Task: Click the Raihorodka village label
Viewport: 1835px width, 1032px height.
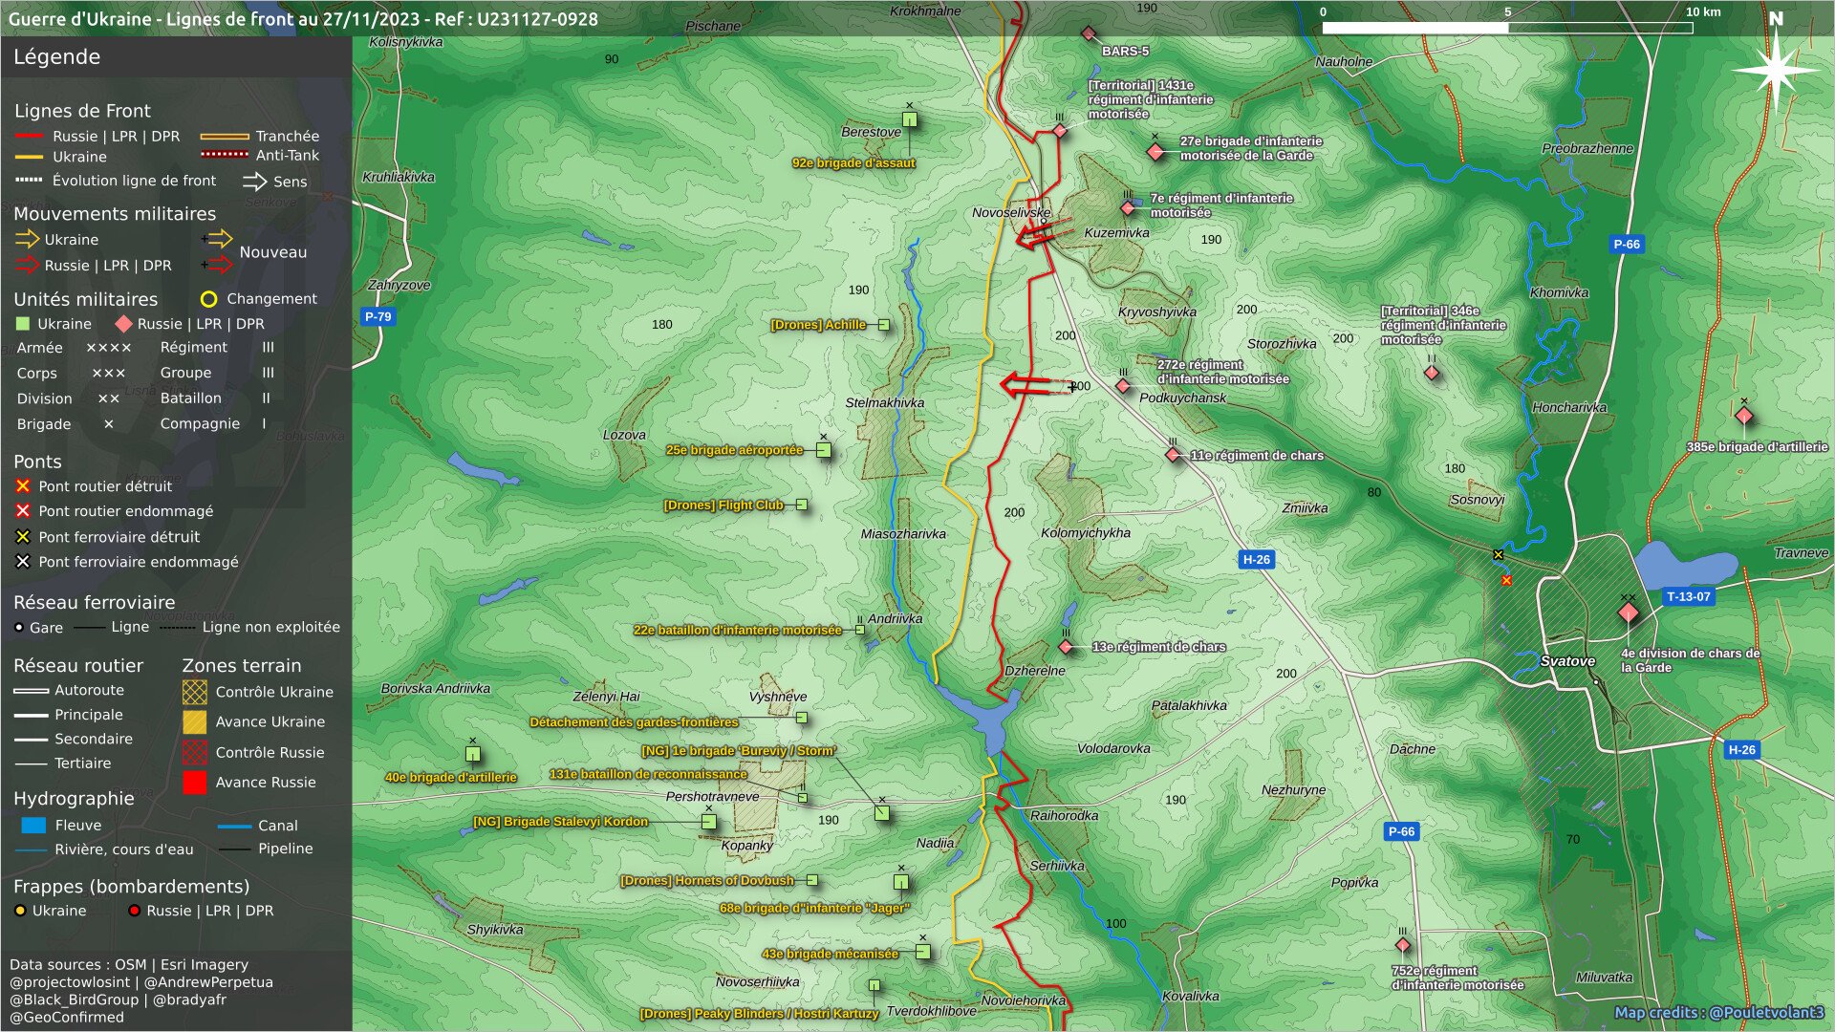Action: (1064, 816)
